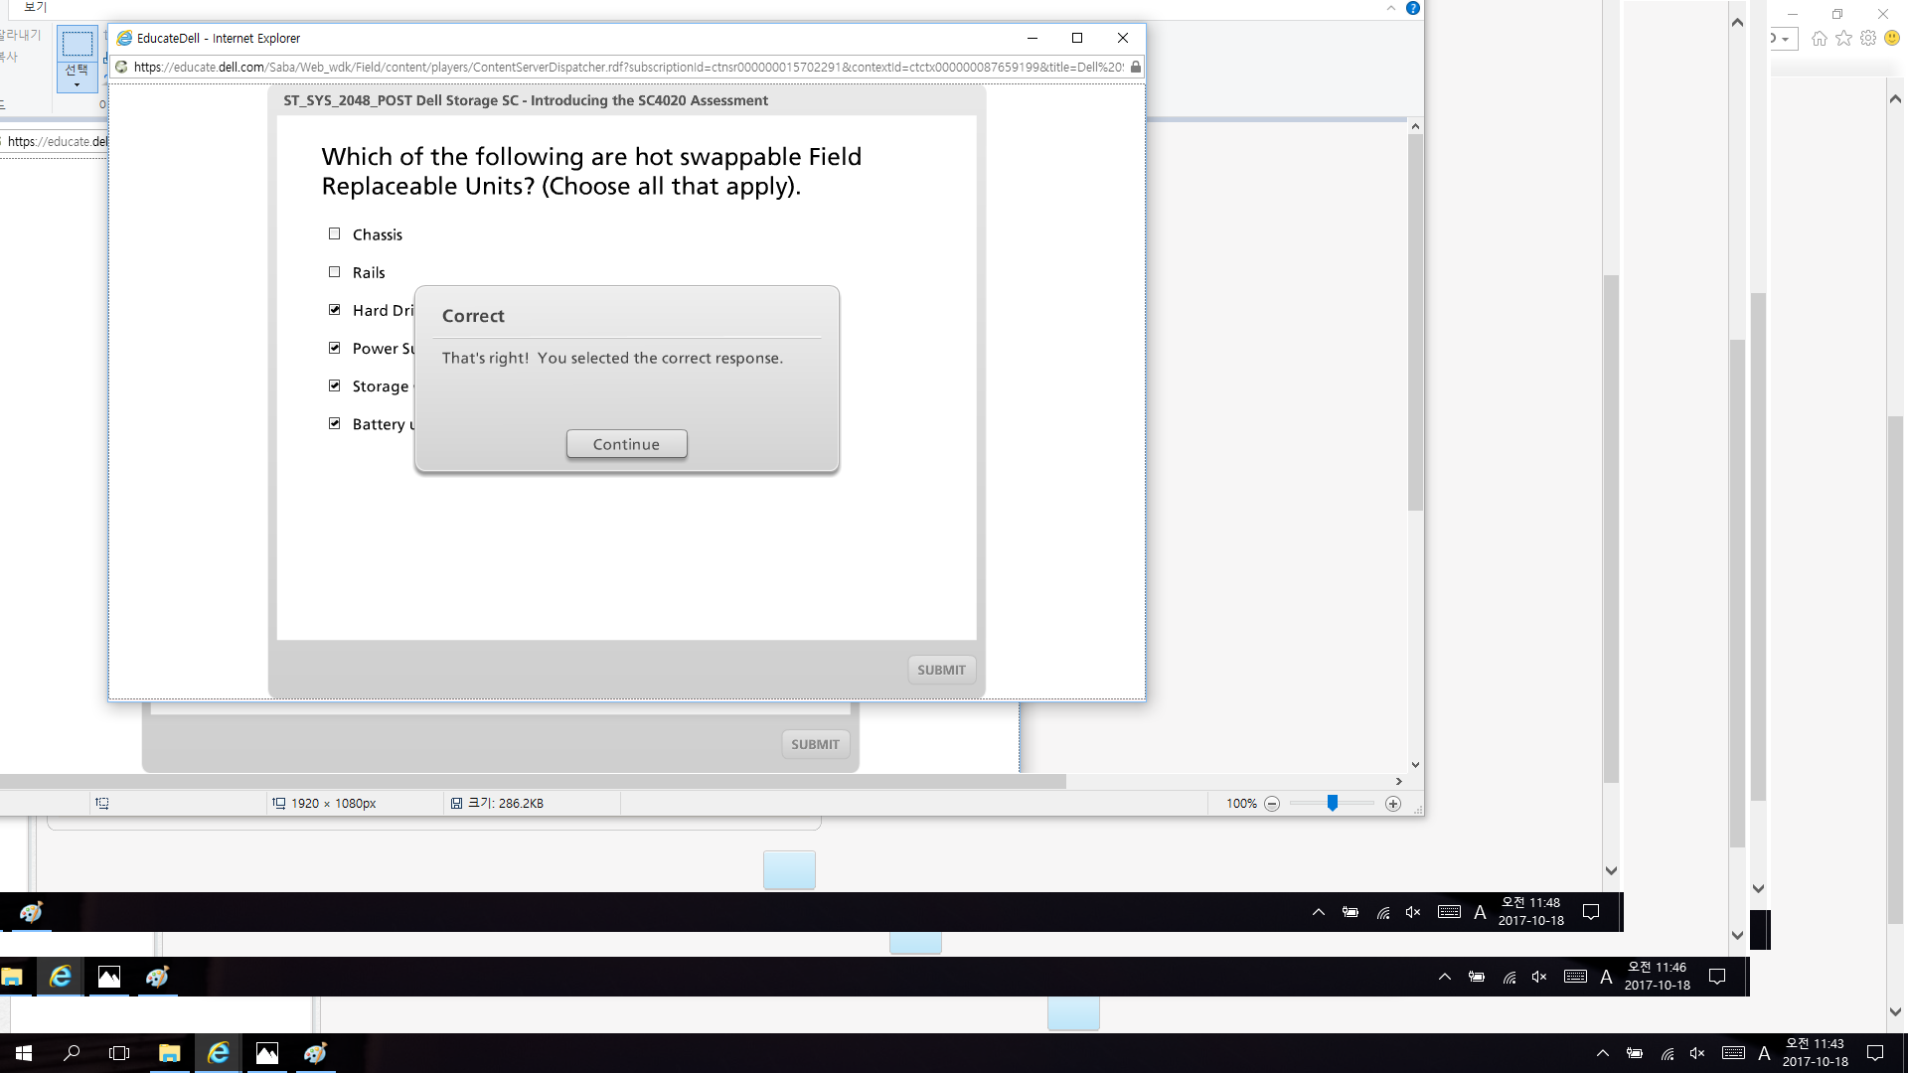Check the Rails checkbox
1908x1073 pixels.
(x=335, y=272)
